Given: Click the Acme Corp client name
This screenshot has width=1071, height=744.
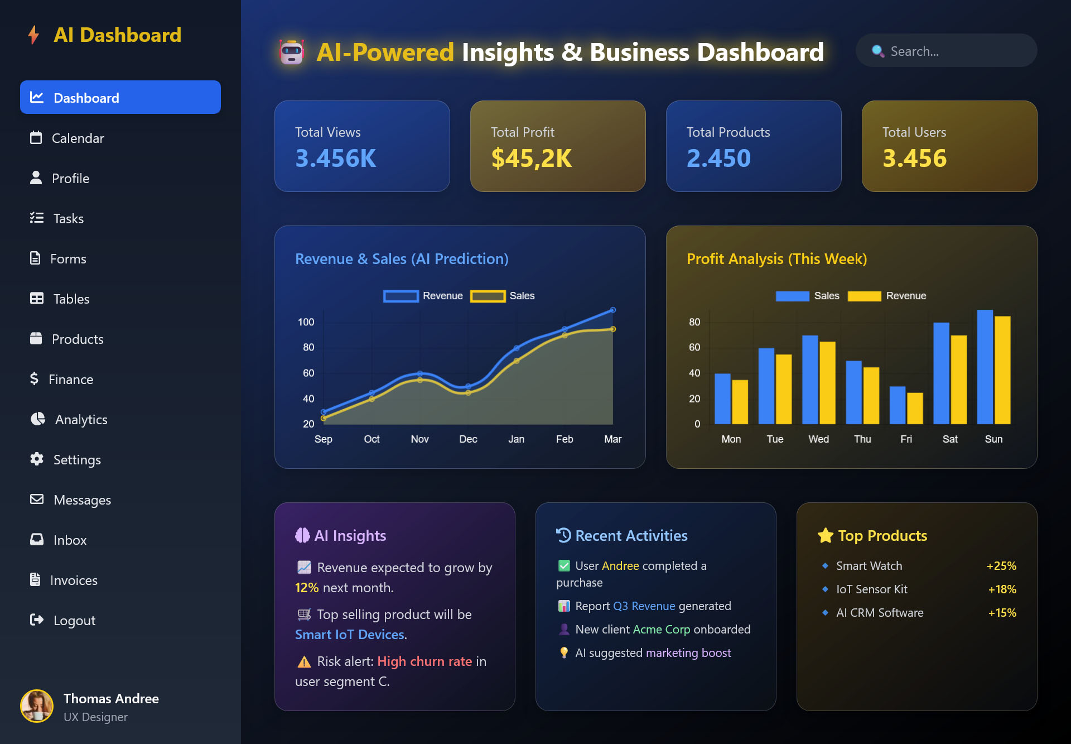Looking at the screenshot, I should [662, 630].
